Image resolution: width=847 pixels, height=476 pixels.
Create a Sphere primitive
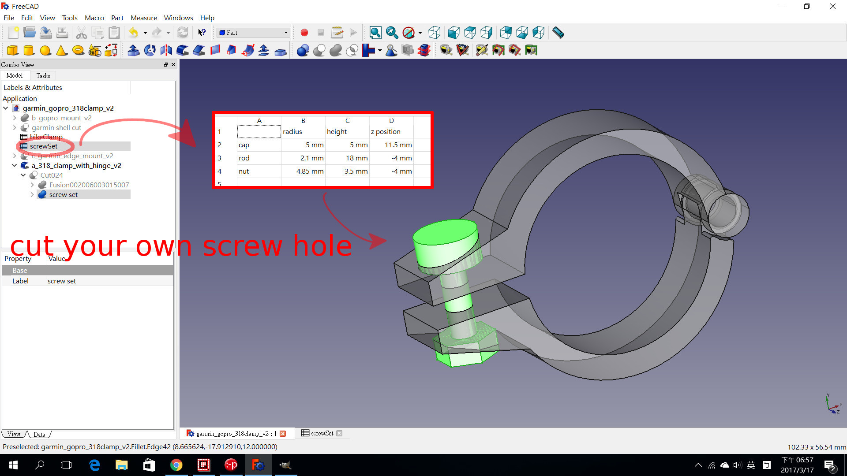click(45, 50)
